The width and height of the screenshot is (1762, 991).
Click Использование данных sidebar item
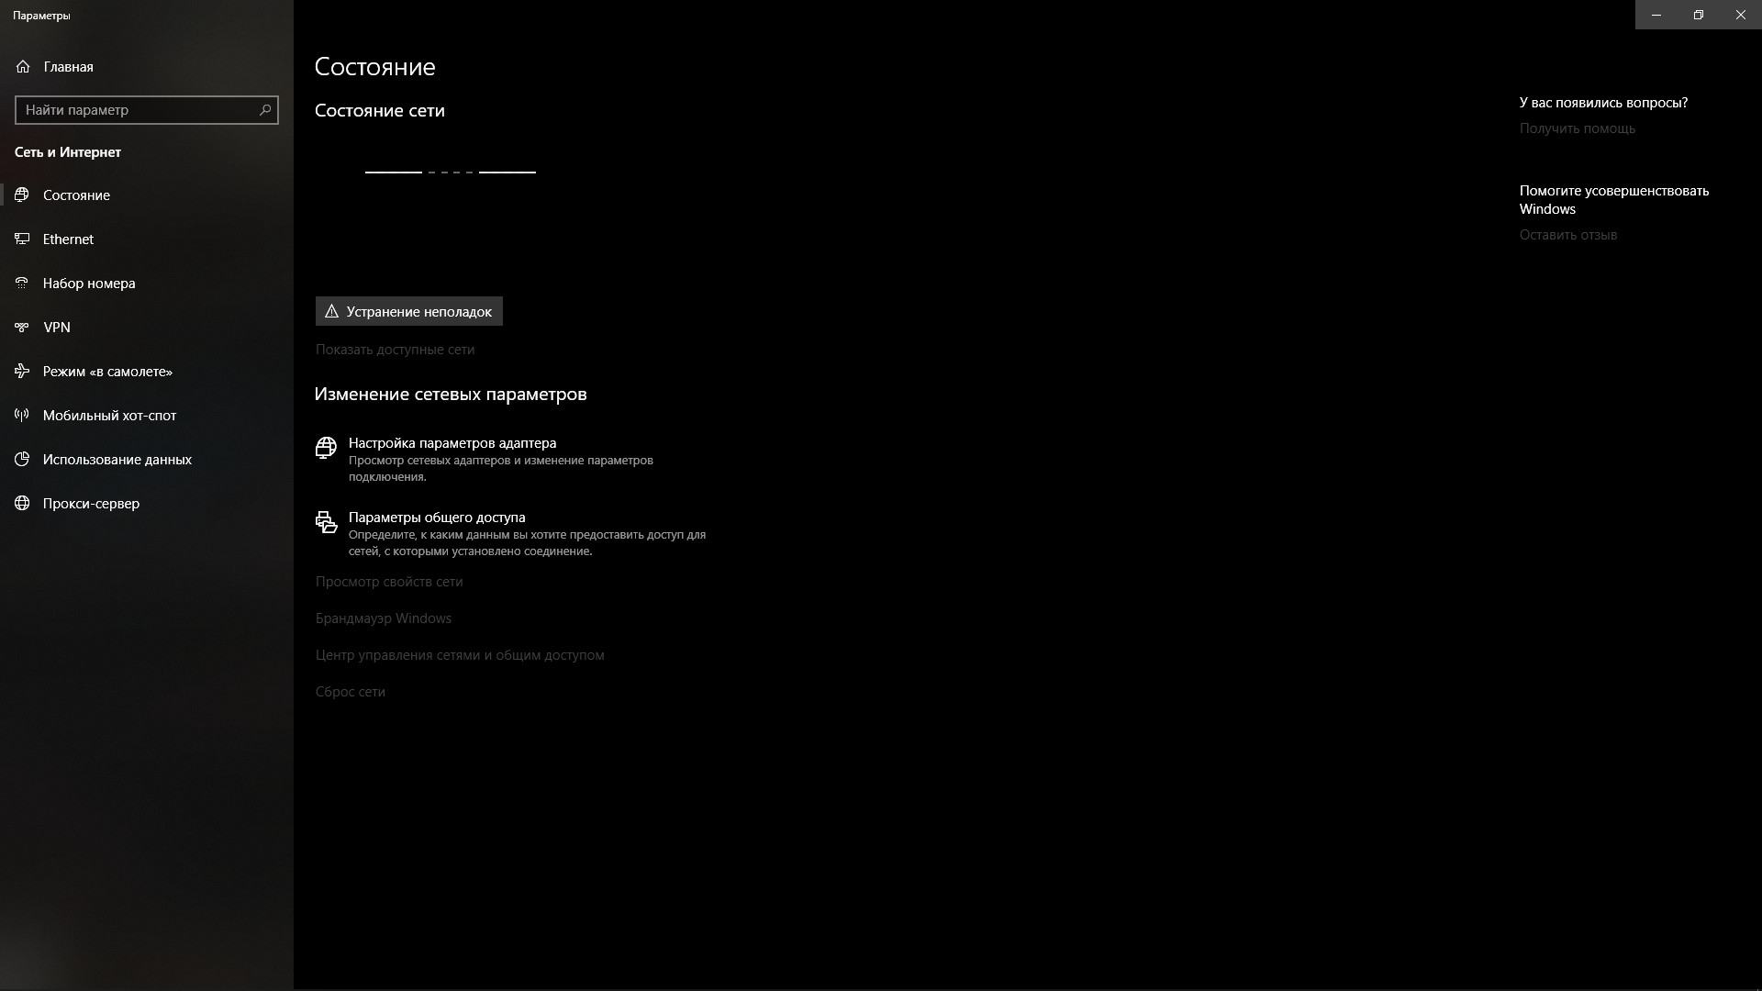click(117, 459)
